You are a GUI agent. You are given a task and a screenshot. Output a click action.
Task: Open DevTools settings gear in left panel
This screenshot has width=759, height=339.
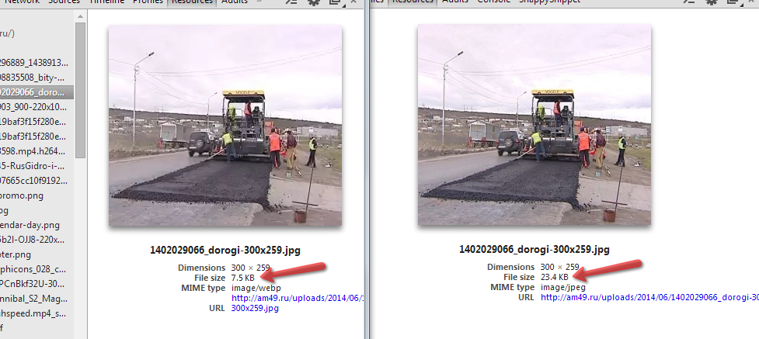(x=314, y=2)
